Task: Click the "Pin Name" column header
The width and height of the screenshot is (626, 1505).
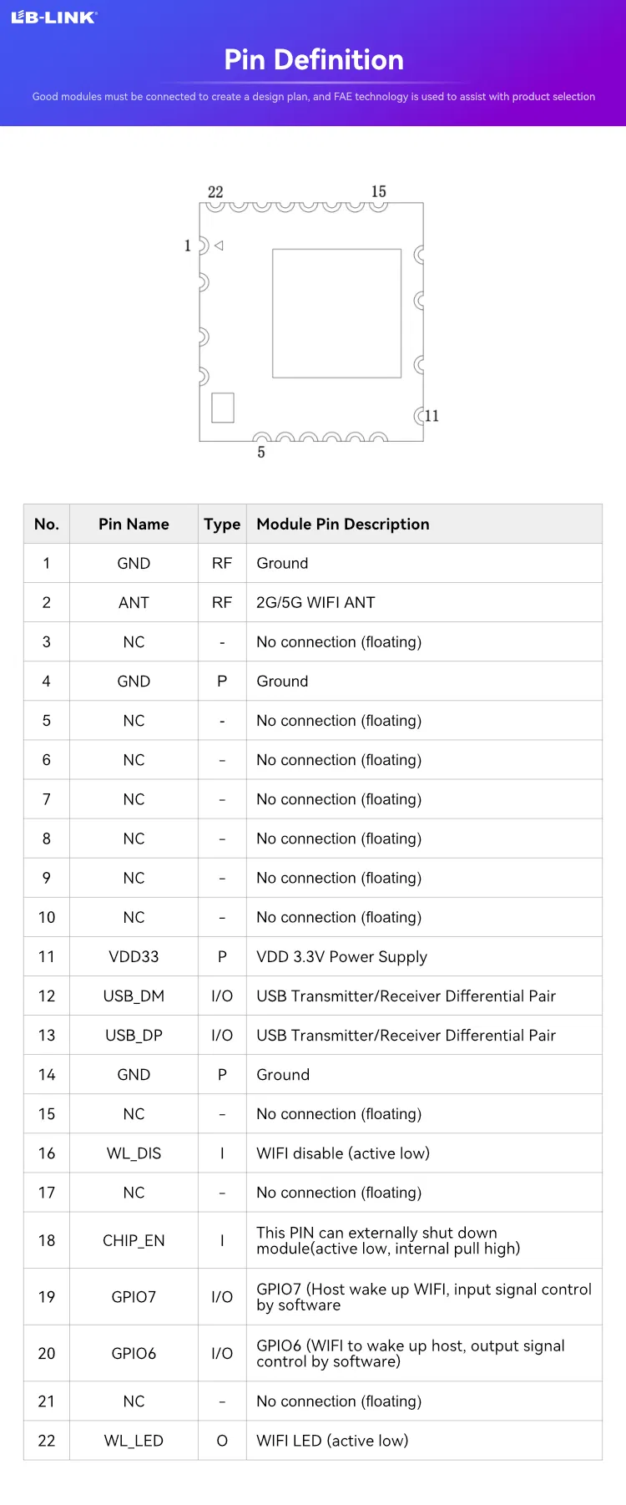Action: coord(134,524)
